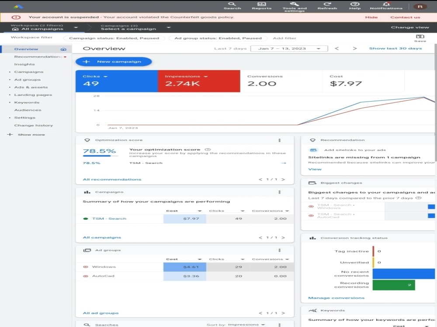437x327 pixels.
Task: Open Ad groups card three-dot menu
Action: click(x=279, y=250)
